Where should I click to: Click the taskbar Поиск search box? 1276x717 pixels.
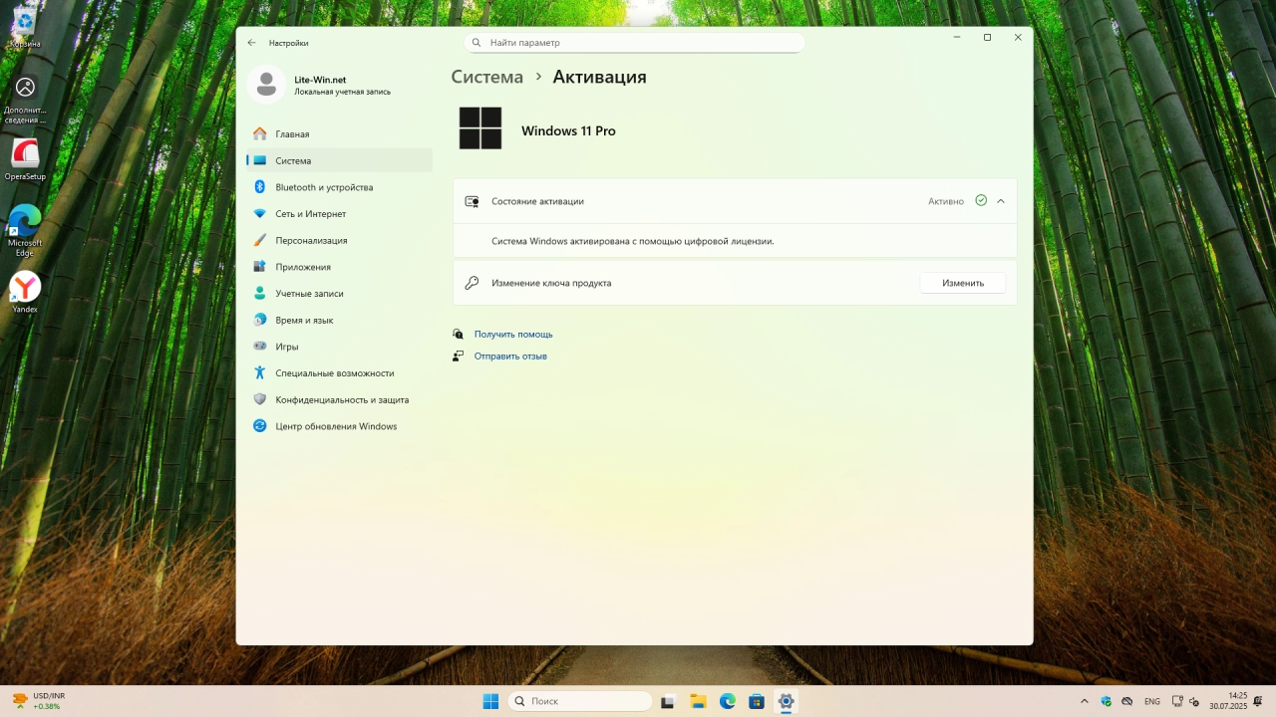580,701
